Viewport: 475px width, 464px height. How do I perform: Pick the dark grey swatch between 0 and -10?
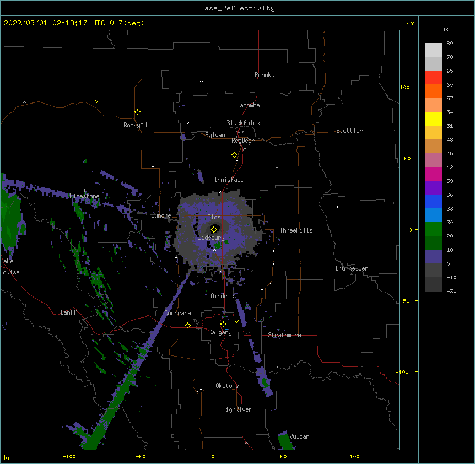[x=433, y=270]
